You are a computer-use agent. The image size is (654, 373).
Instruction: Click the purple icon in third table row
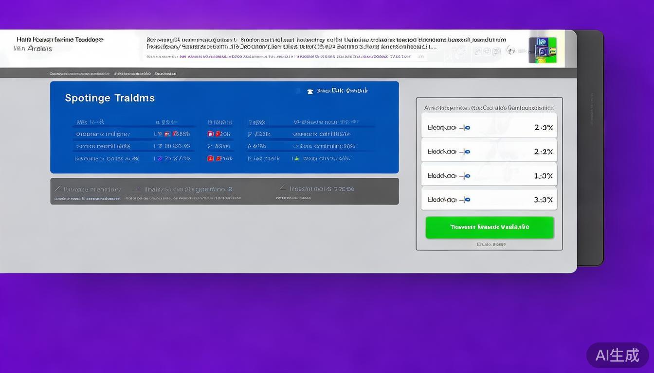tap(160, 158)
